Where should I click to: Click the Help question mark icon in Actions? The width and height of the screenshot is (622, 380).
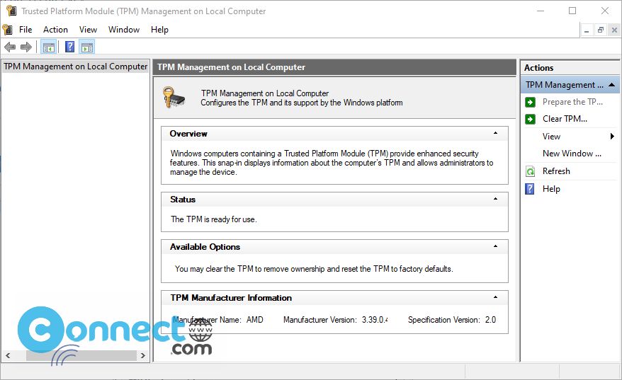point(530,189)
